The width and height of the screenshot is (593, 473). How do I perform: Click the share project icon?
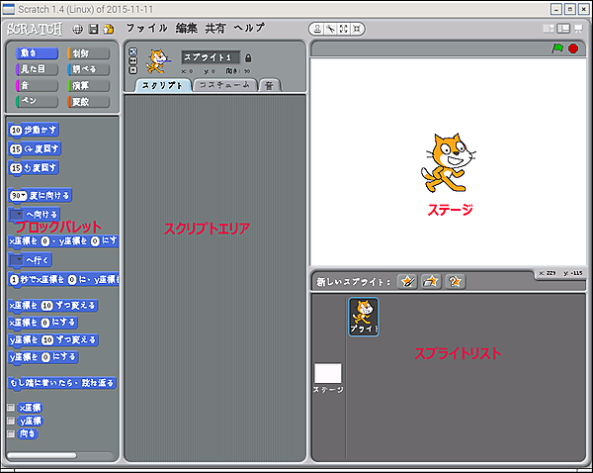point(109,29)
